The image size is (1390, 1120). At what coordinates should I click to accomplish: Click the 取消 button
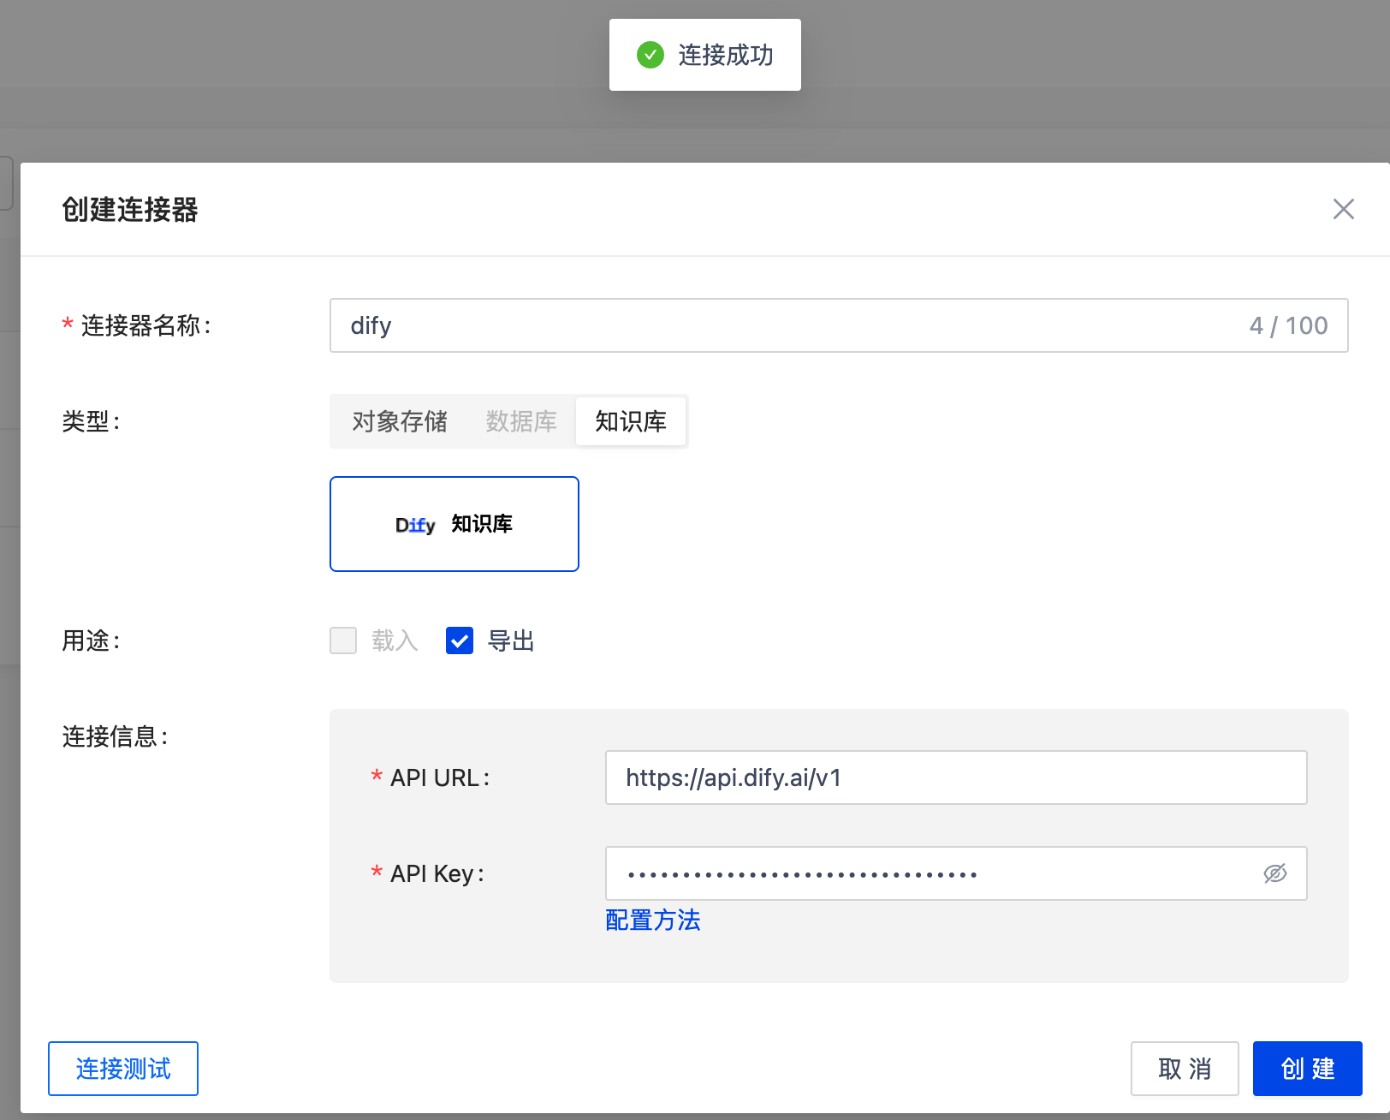tap(1185, 1069)
